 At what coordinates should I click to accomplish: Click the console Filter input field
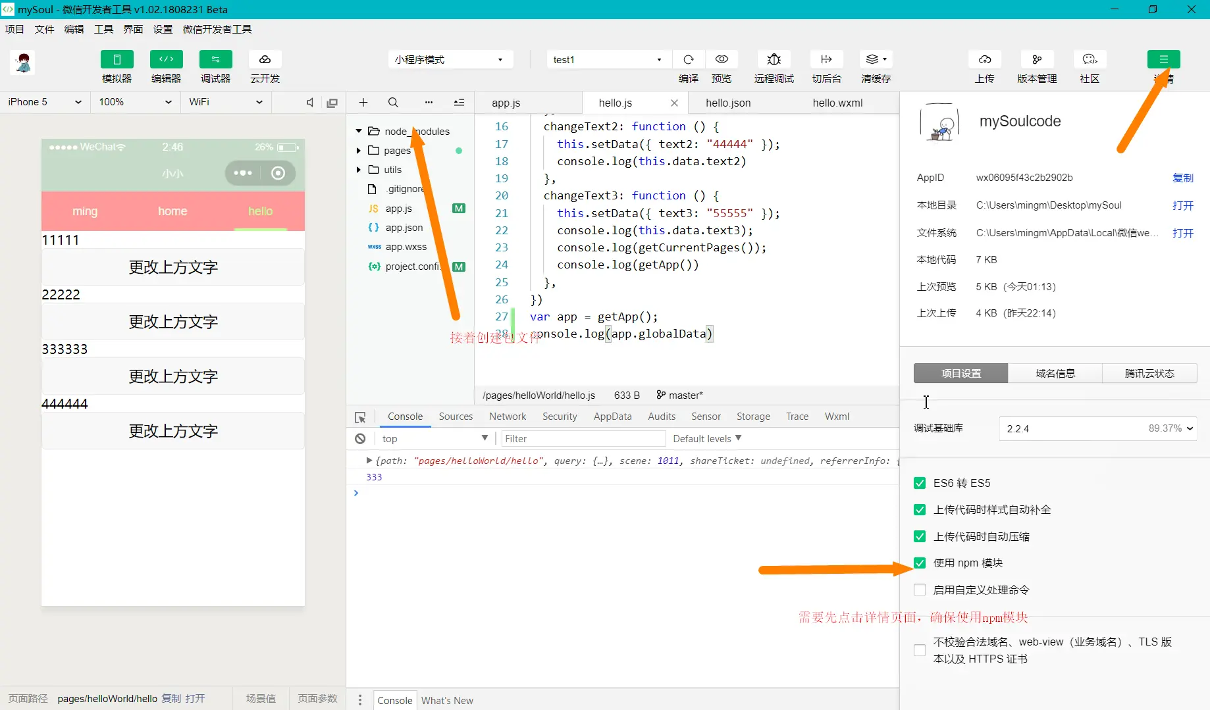pyautogui.click(x=583, y=439)
